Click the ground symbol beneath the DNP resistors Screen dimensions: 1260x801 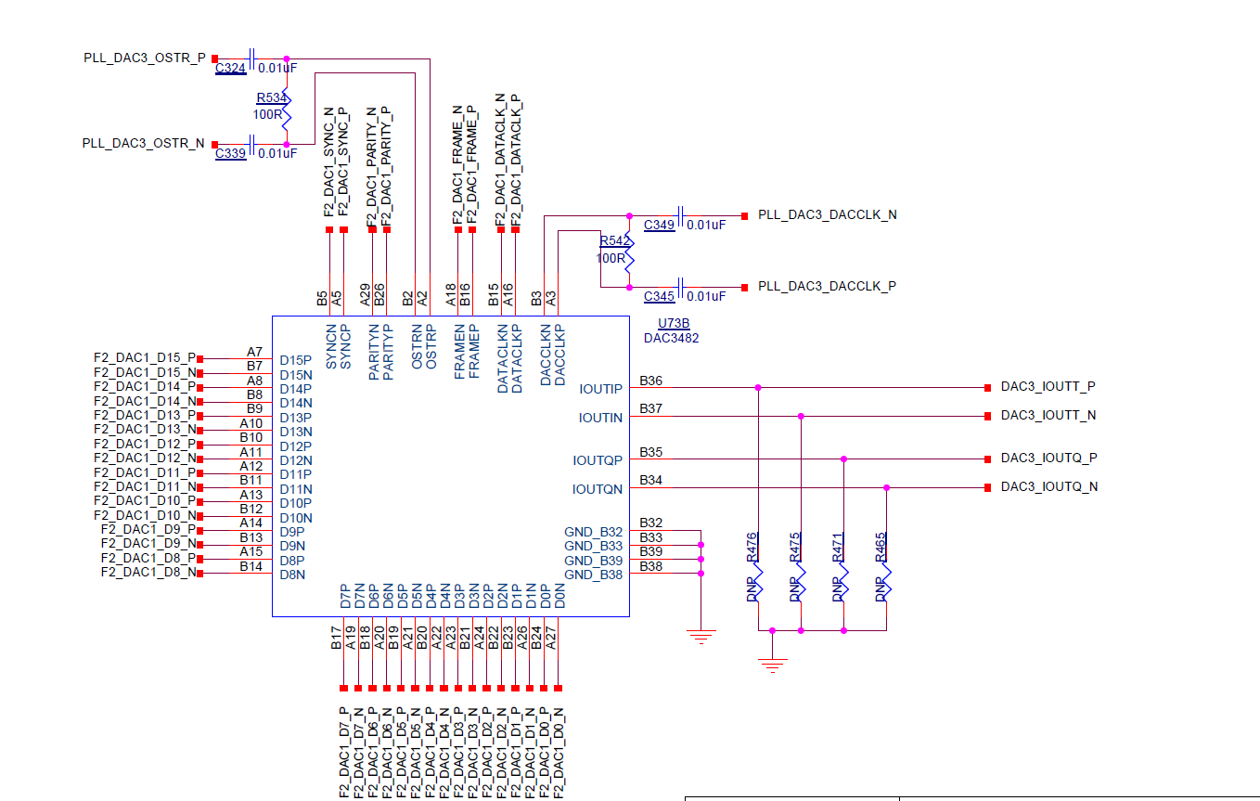[772, 665]
